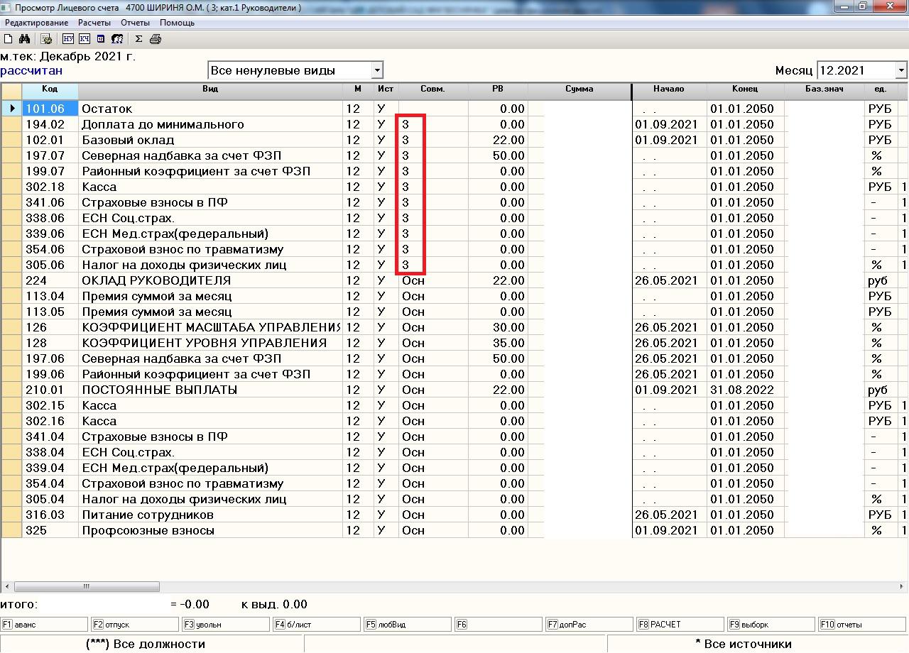Click the Вид column header
Viewport: 909px width, 653px height.
210,91
